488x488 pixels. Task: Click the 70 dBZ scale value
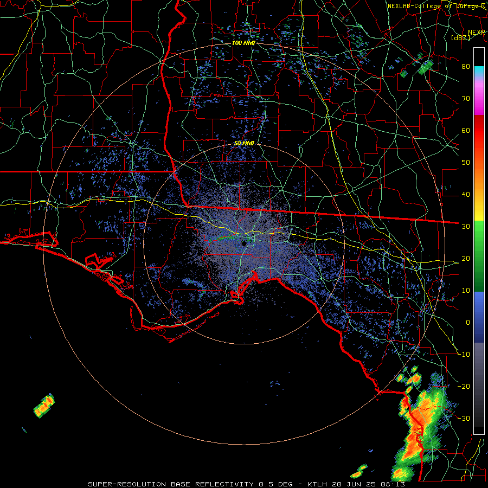click(466, 98)
